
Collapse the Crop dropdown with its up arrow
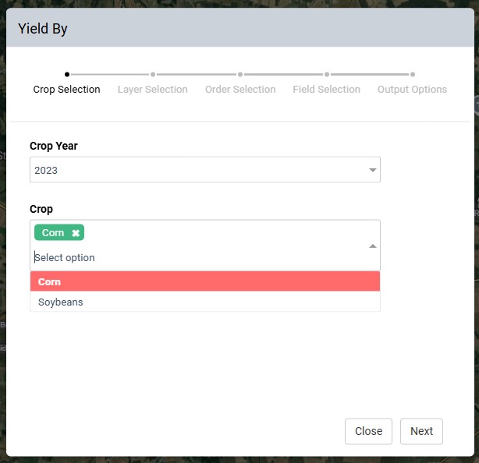coord(372,246)
